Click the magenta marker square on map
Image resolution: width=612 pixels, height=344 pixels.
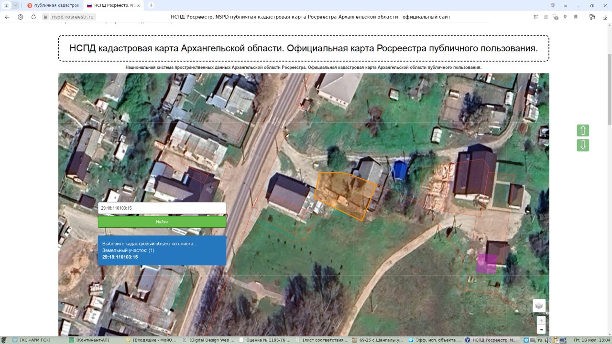pos(487,263)
